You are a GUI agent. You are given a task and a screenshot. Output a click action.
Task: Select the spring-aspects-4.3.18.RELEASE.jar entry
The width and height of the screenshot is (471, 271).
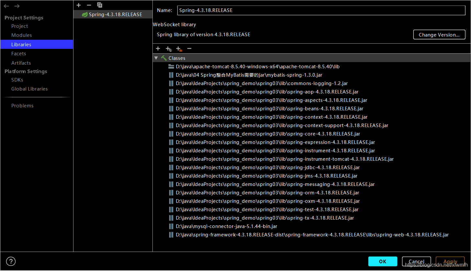point(272,100)
